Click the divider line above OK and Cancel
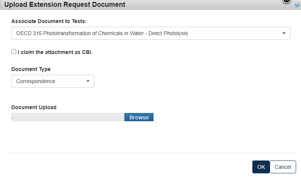This screenshot has width=301, height=196. pos(150,153)
